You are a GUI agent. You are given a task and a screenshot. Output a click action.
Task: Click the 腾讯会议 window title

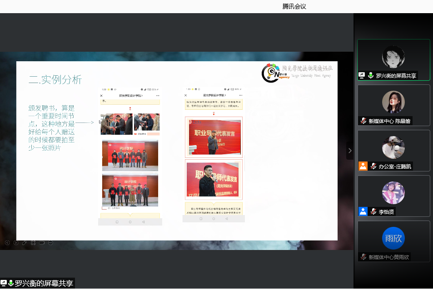pos(294,6)
